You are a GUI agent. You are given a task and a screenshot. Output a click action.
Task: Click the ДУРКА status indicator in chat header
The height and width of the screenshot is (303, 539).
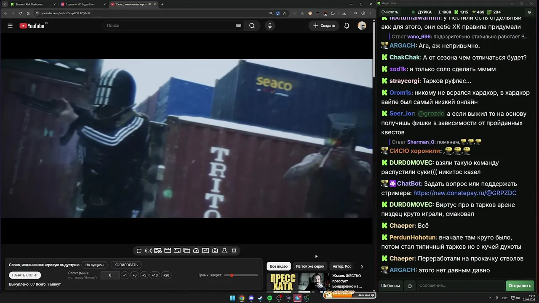tap(422, 12)
